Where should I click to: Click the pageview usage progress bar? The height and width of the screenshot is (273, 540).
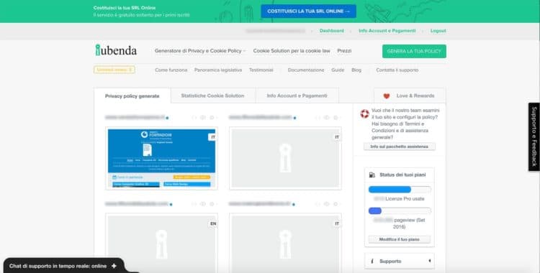(x=400, y=211)
